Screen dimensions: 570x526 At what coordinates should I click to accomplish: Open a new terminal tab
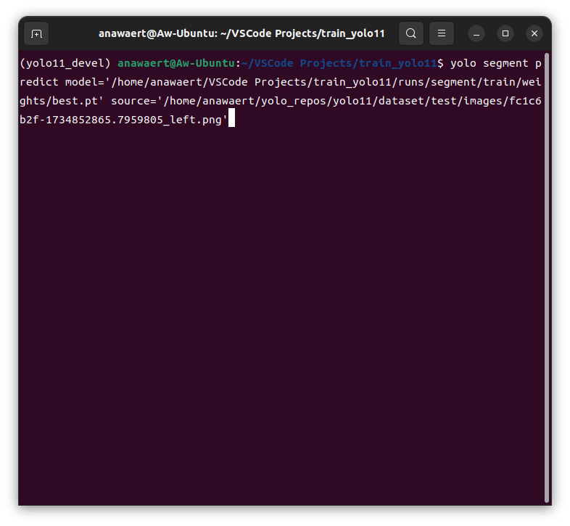point(36,33)
